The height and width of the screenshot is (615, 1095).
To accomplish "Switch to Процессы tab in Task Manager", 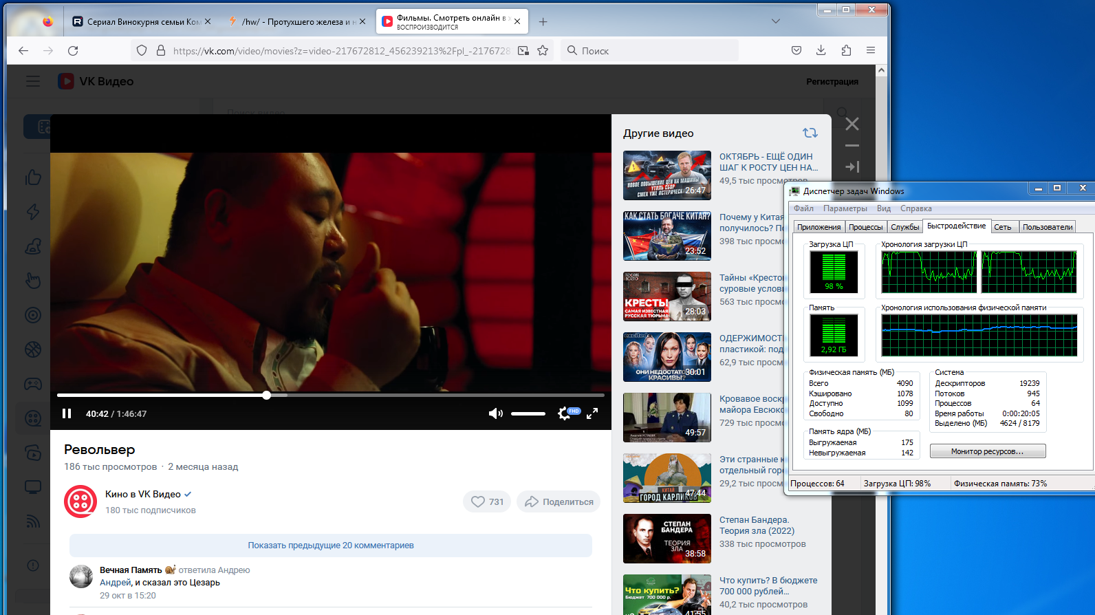I will tap(865, 227).
